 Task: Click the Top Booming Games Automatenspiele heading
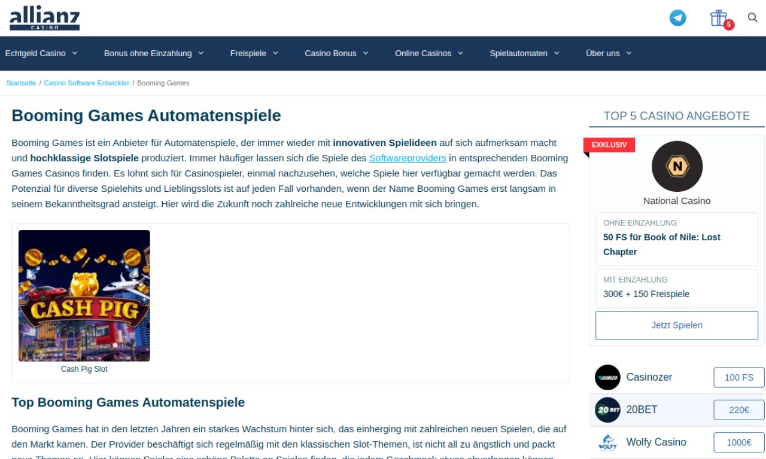(x=128, y=402)
